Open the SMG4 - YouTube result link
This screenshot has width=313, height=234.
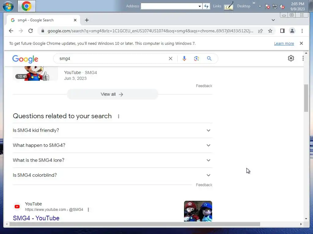click(36, 218)
